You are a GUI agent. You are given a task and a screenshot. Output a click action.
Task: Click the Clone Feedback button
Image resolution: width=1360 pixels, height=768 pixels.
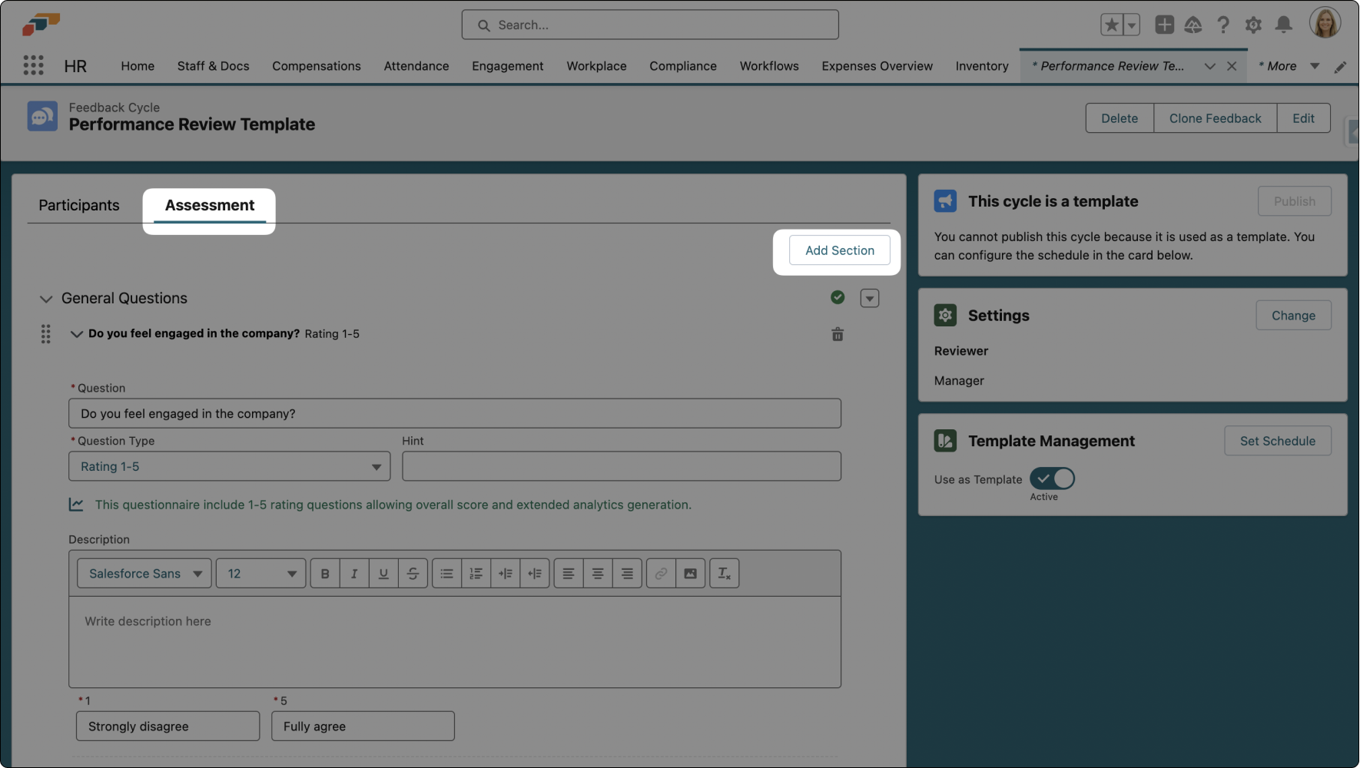(x=1215, y=118)
